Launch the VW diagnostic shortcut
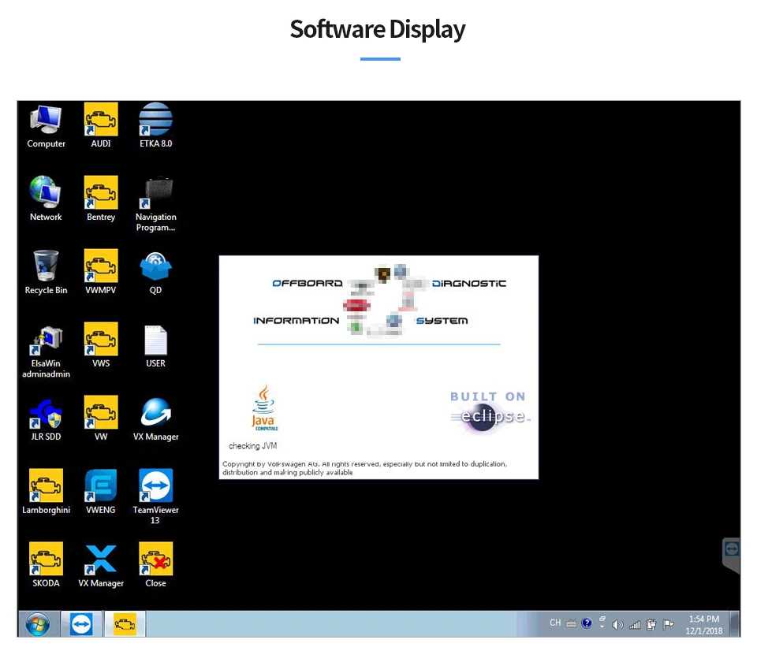This screenshot has height=647, width=757. pyautogui.click(x=100, y=418)
